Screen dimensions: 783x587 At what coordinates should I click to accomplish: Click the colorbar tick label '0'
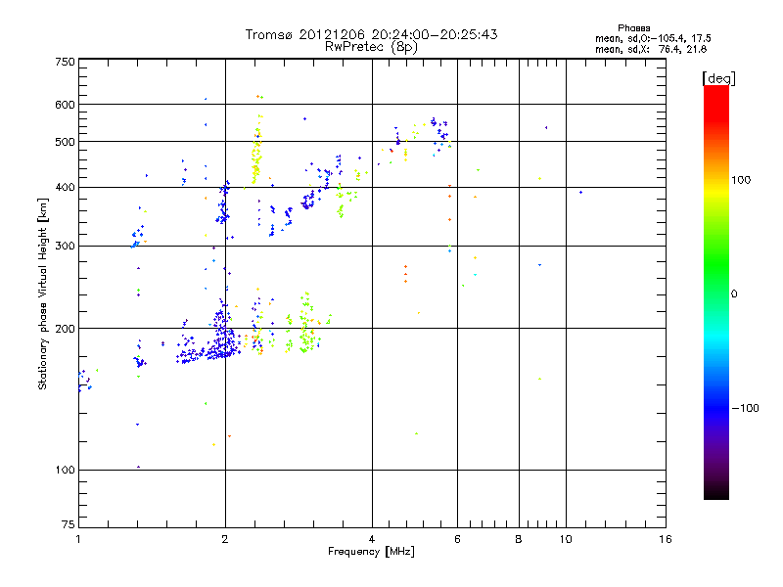(734, 294)
